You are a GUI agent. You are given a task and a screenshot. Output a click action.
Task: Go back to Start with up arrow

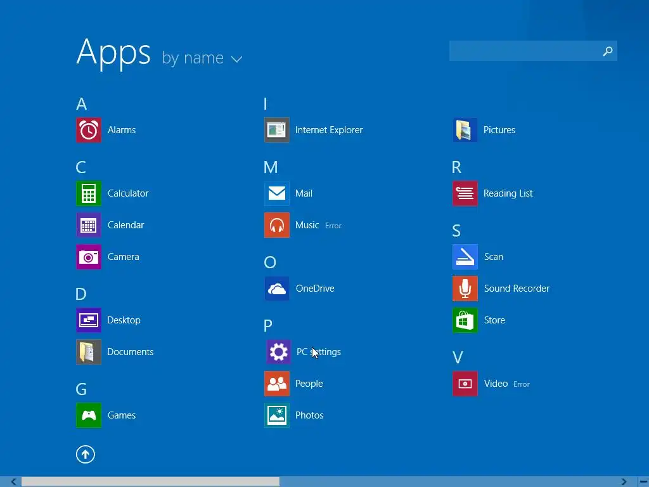coord(86,454)
